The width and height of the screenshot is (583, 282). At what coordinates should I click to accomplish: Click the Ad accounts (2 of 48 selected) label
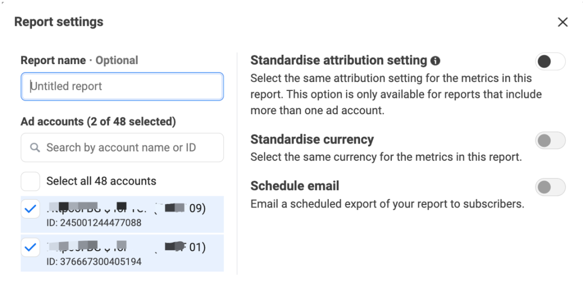98,122
